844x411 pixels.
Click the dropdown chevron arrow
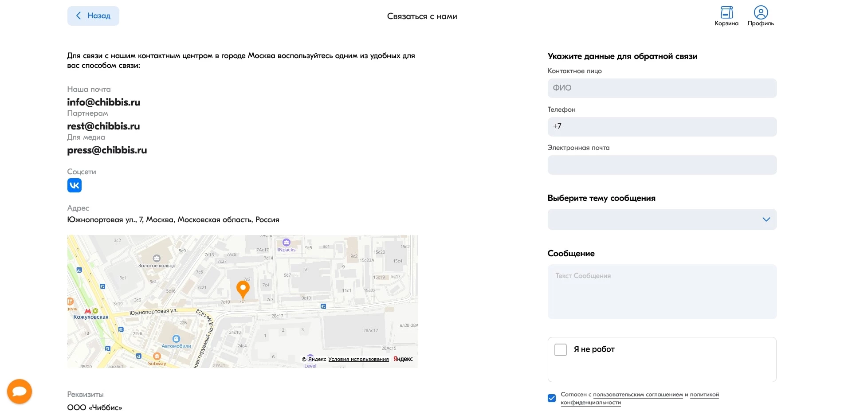[766, 219]
